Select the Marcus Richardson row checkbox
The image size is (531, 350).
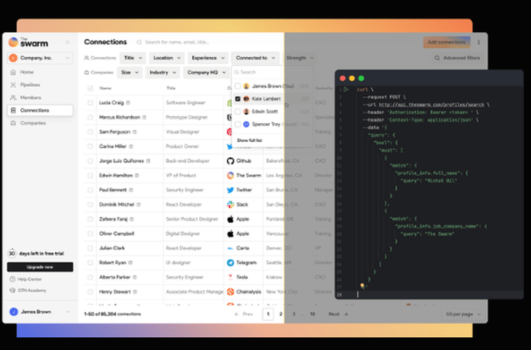(x=90, y=117)
